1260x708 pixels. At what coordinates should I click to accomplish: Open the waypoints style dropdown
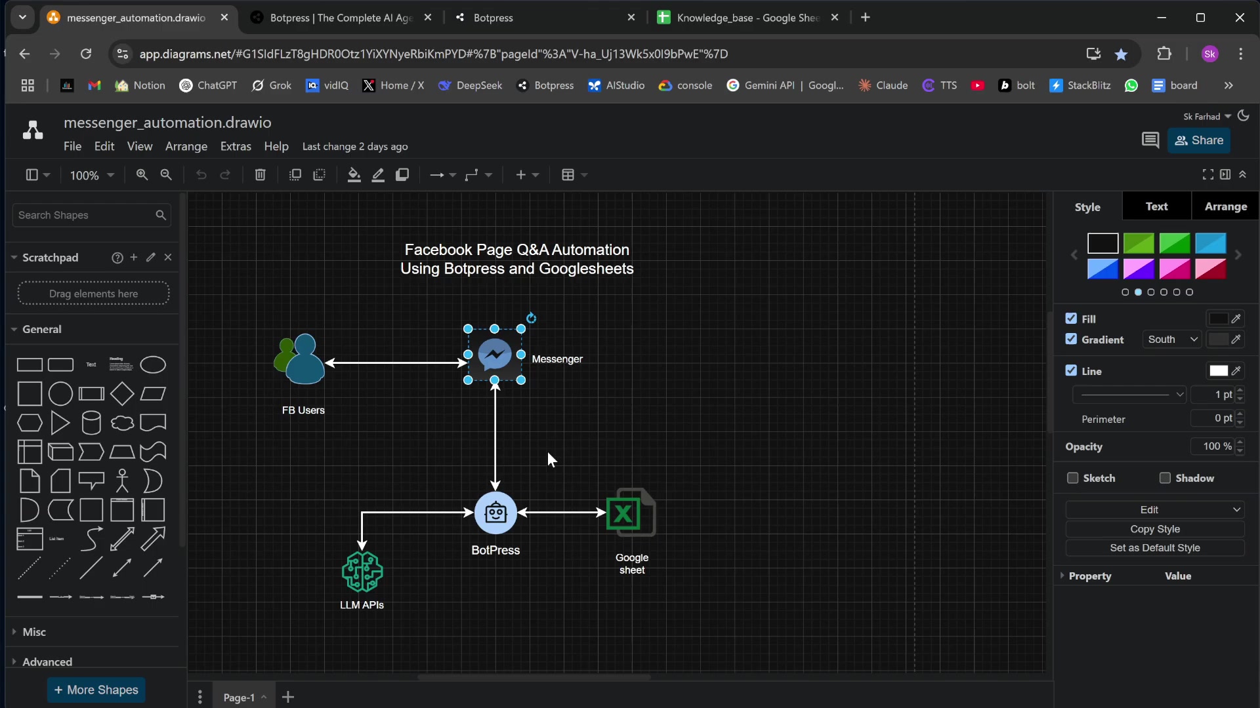[478, 175]
